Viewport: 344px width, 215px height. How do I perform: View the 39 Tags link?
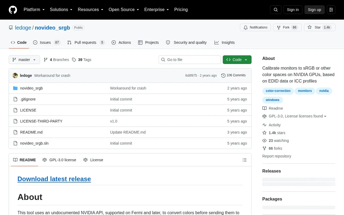click(82, 60)
